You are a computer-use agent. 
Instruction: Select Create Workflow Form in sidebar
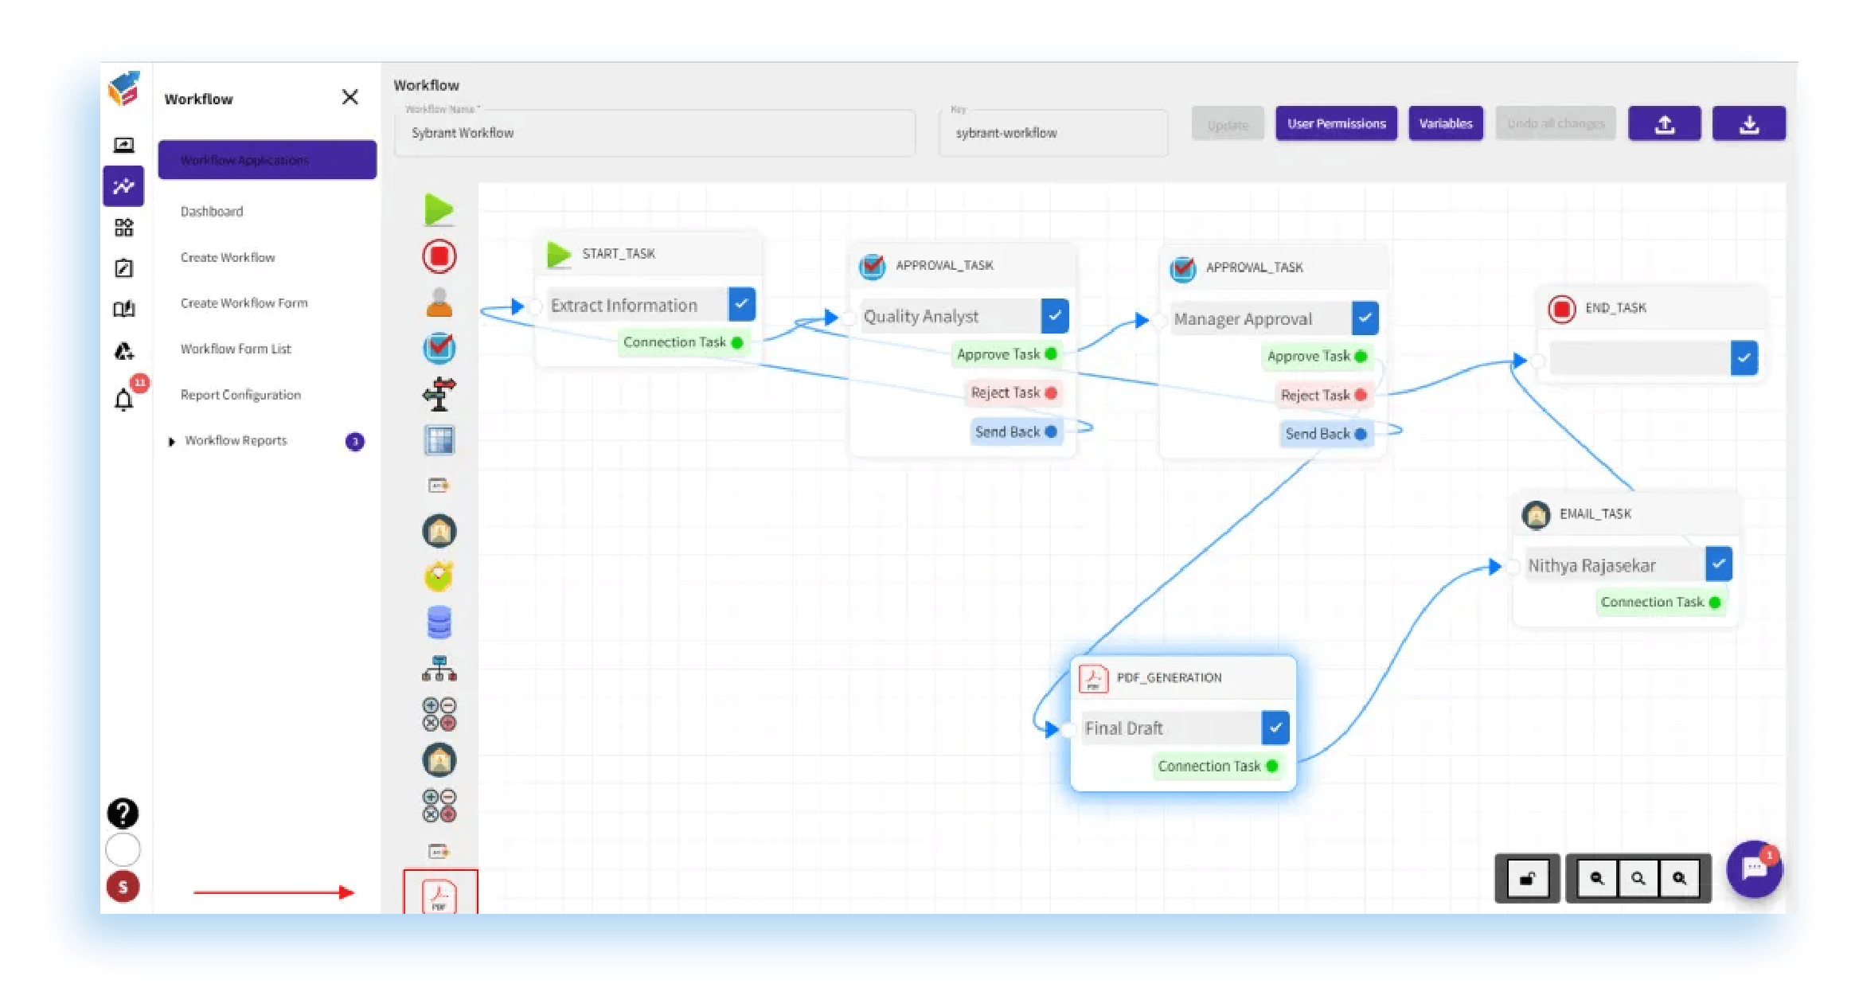click(x=242, y=302)
